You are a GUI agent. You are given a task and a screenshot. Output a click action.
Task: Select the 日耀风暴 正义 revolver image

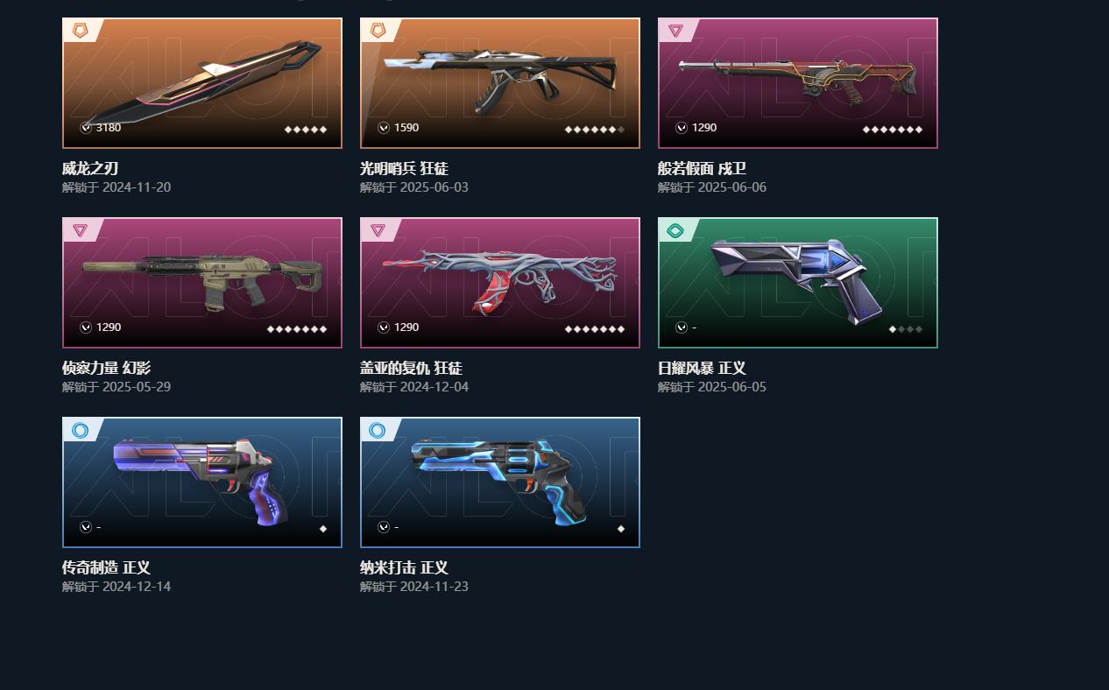[x=798, y=283]
